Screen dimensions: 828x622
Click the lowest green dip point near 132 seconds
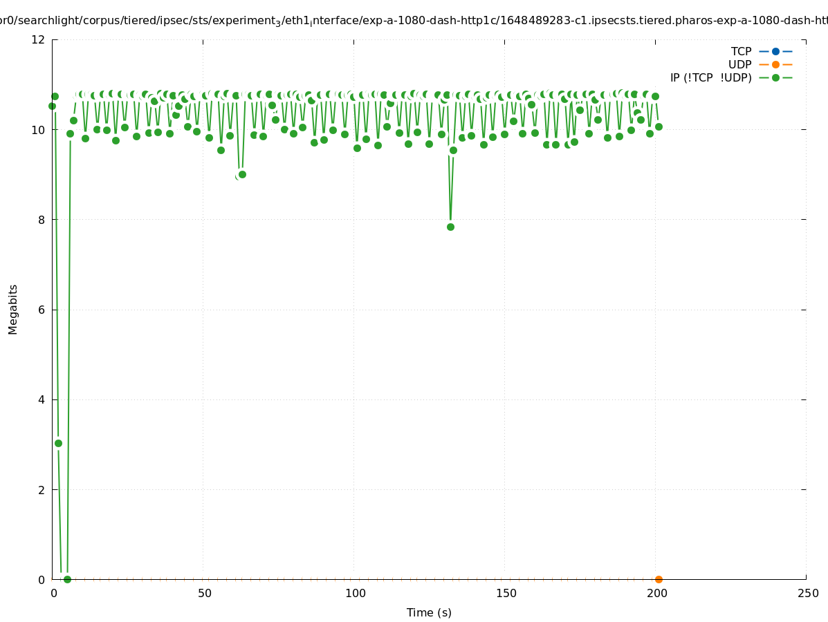[450, 227]
